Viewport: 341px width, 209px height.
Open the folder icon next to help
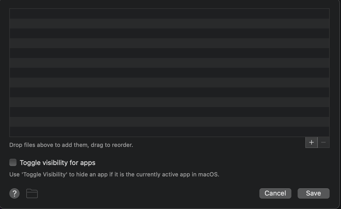click(32, 193)
